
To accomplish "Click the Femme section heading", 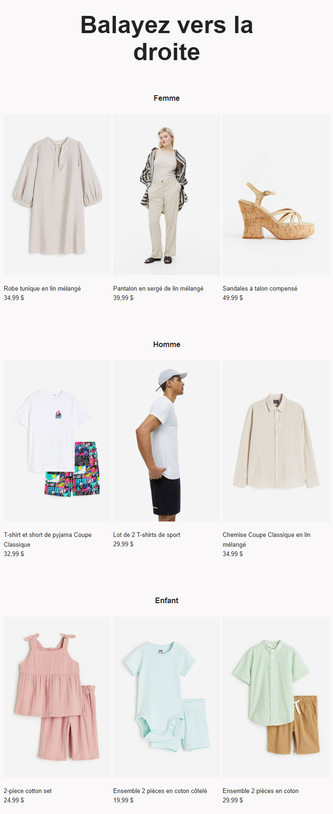I will pos(167,98).
